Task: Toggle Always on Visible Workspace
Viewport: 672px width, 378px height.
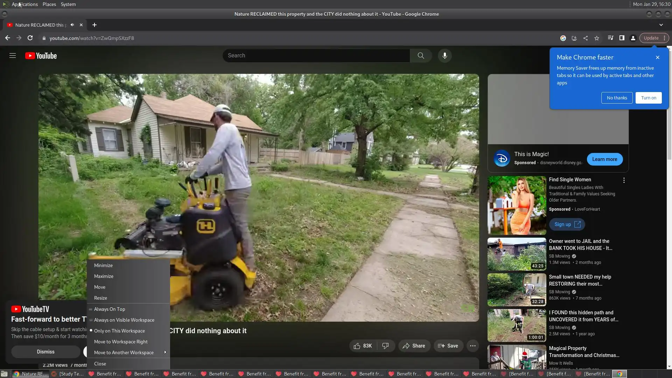Action: point(124,320)
